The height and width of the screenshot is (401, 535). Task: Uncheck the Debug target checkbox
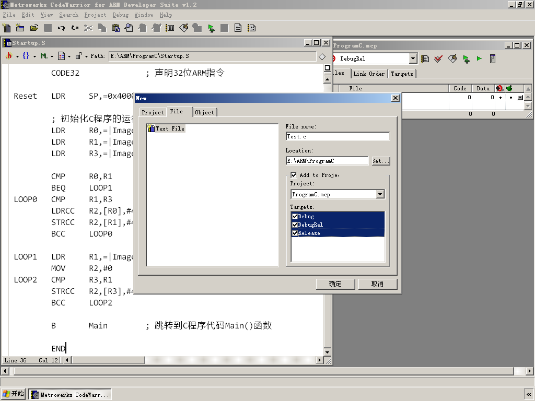[x=295, y=217]
